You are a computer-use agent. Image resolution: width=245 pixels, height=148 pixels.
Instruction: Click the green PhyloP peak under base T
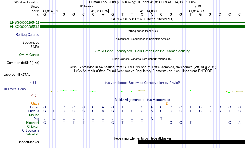tap(190, 90)
